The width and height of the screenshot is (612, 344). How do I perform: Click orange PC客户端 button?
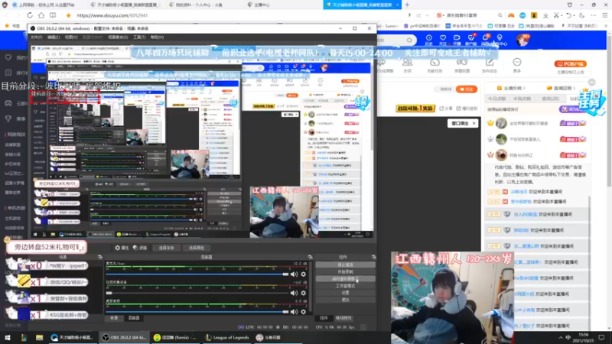click(x=570, y=63)
